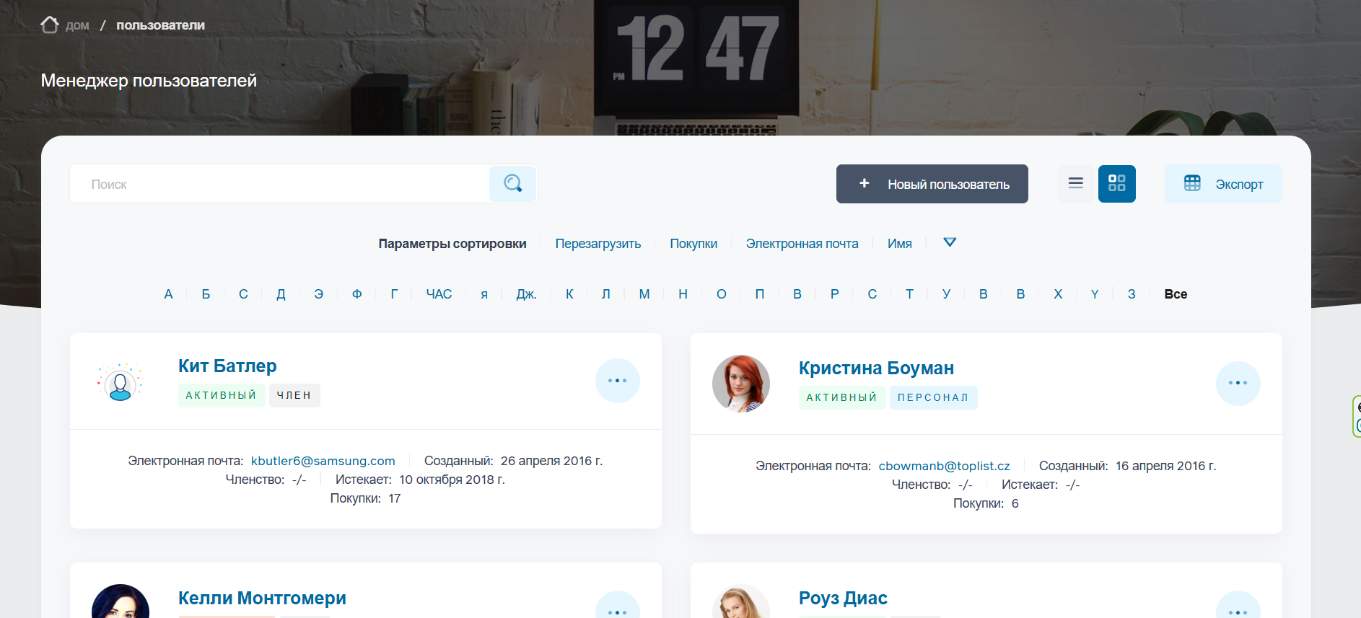Viewport: 1361px width, 618px height.
Task: Filter by letter Н
Action: click(683, 294)
